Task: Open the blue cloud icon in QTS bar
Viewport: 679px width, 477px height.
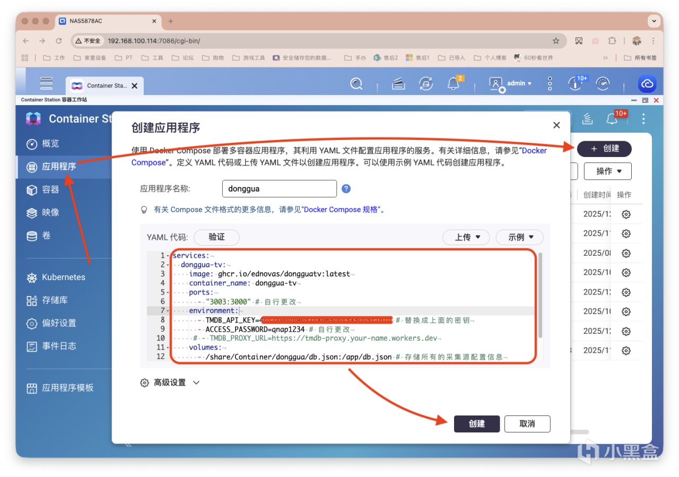Action: tap(647, 84)
